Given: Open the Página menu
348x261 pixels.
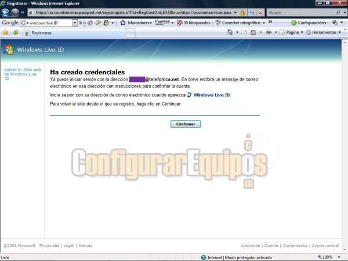Looking at the screenshot, I should (x=291, y=32).
